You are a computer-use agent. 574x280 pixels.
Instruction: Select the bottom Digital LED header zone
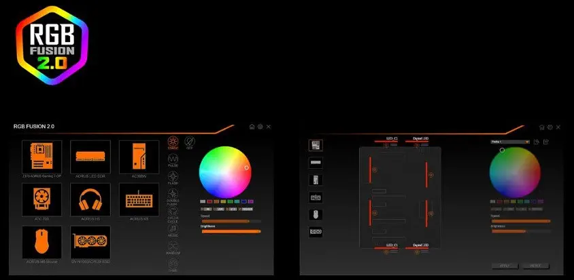pyautogui.click(x=417, y=248)
